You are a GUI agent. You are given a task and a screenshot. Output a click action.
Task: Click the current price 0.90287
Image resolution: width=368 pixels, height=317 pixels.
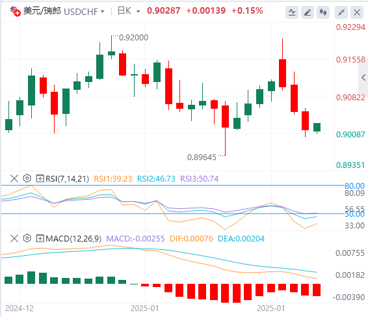coord(164,11)
